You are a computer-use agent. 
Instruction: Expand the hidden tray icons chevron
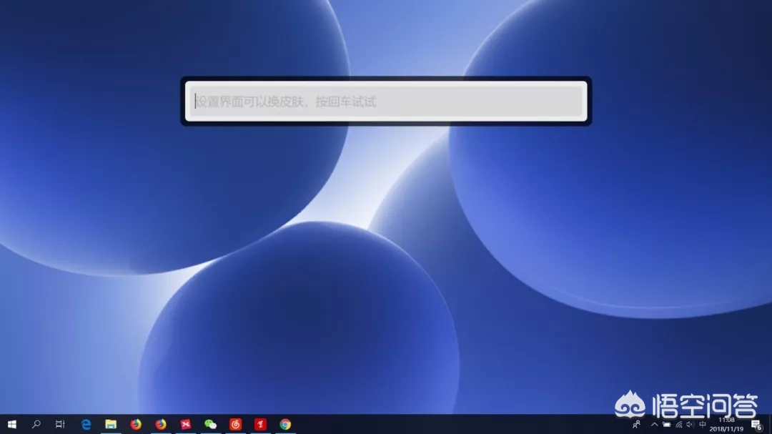[653, 424]
